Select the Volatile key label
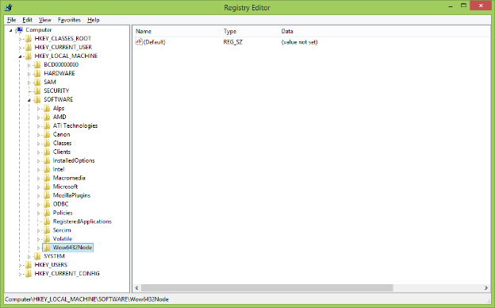The width and height of the screenshot is (495, 308). [x=63, y=239]
